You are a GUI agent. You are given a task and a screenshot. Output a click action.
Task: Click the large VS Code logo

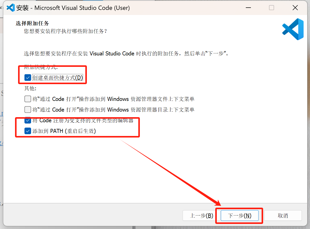click(293, 29)
